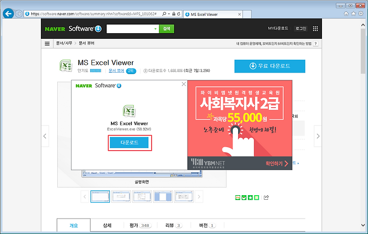Close the download popup with X
Screen dimensions: 368x234
pyautogui.click(x=184, y=84)
